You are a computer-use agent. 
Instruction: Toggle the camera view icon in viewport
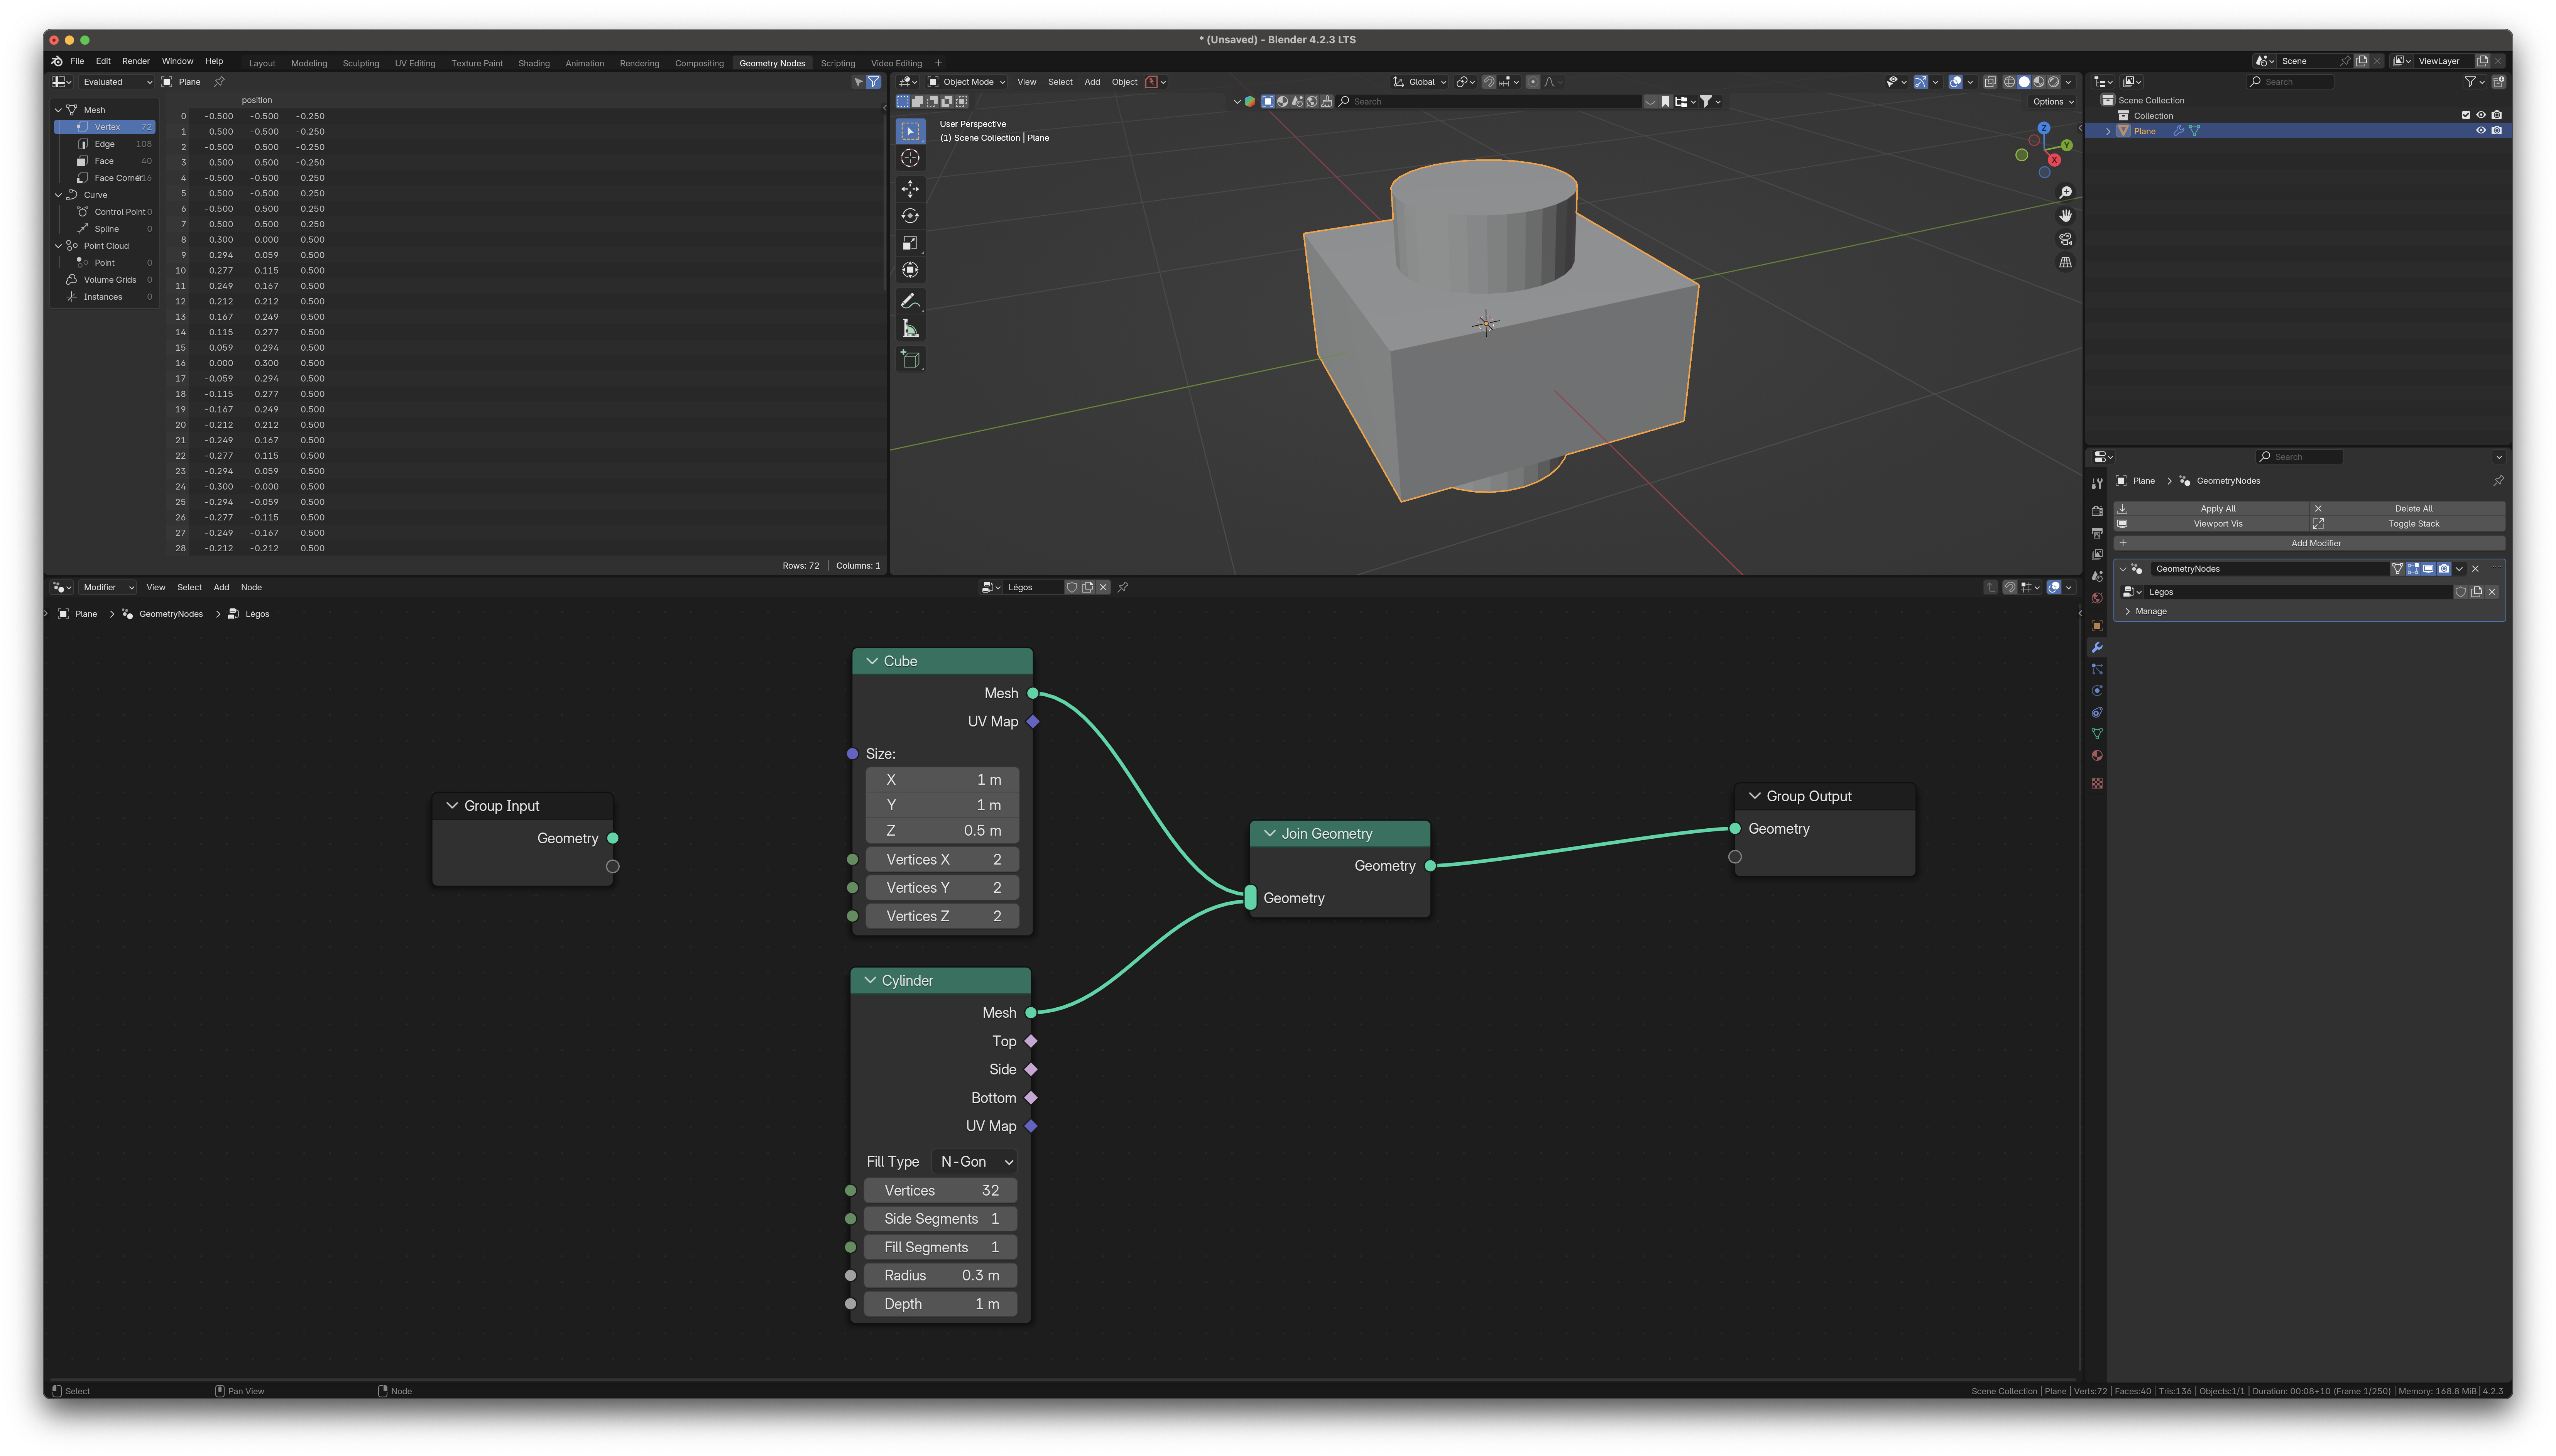coord(2065,239)
